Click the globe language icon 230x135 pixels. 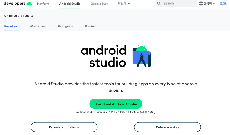click(201, 4)
